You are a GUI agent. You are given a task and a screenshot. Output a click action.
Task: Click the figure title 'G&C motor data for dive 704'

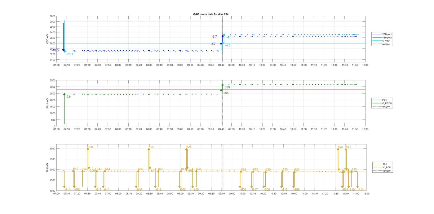pos(211,14)
